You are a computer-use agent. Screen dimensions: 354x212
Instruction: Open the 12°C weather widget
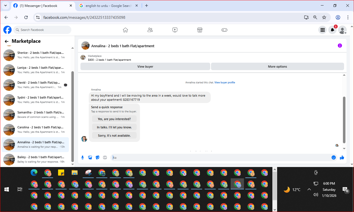click(x=292, y=190)
